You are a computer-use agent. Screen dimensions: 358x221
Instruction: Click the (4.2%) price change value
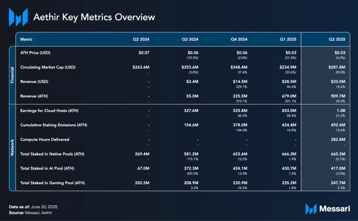(x=340, y=58)
